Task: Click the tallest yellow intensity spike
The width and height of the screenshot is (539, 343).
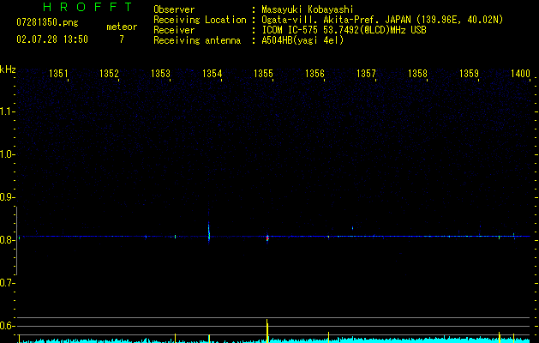Action: (x=267, y=331)
